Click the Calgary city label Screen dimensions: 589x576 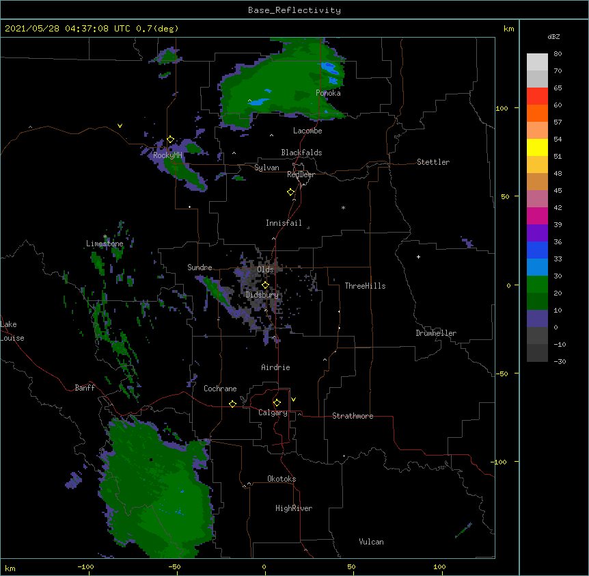pos(273,413)
